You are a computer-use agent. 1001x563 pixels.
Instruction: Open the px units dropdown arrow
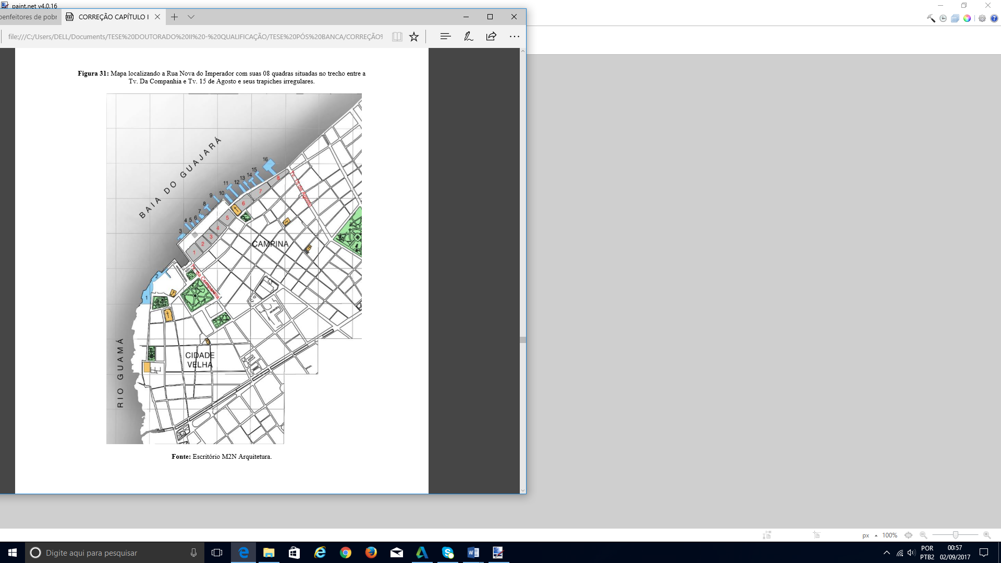(876, 536)
